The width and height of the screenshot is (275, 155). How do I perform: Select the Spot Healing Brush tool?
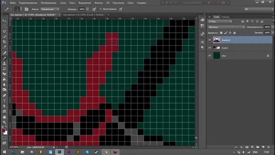[4, 53]
